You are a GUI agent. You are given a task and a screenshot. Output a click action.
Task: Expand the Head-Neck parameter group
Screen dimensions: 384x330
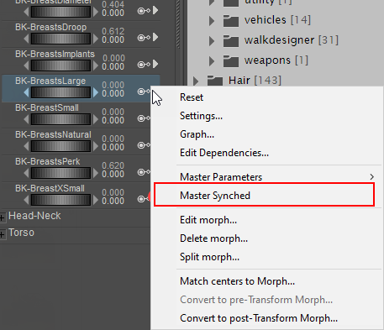(3, 217)
